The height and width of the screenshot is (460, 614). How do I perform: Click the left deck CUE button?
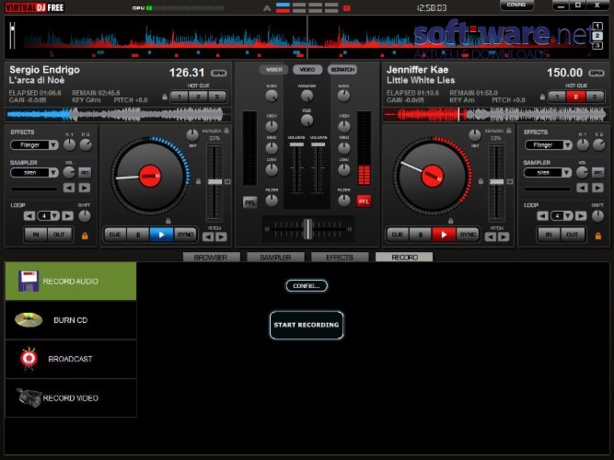[x=115, y=235]
